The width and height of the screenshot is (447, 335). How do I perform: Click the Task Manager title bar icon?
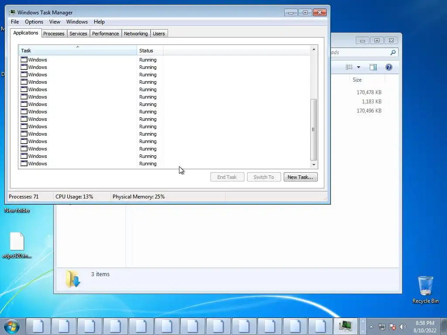[12, 12]
